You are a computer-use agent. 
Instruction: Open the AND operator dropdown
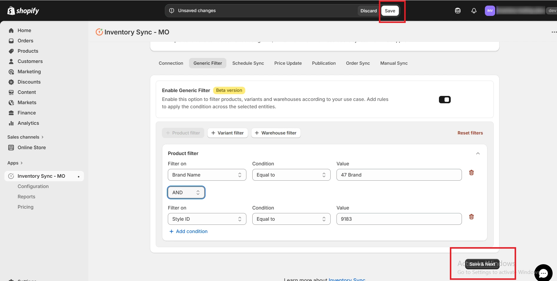[x=186, y=192]
